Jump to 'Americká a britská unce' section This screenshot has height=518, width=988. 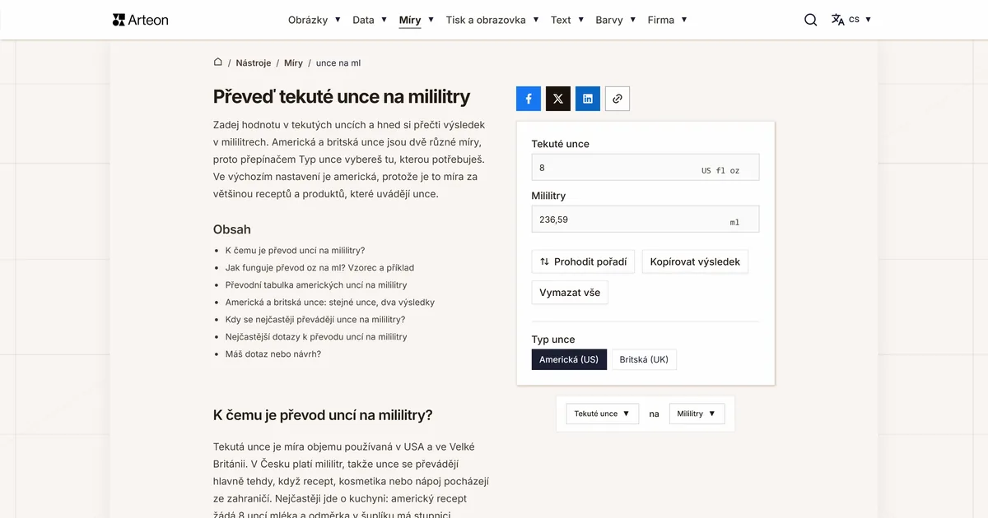(x=330, y=302)
